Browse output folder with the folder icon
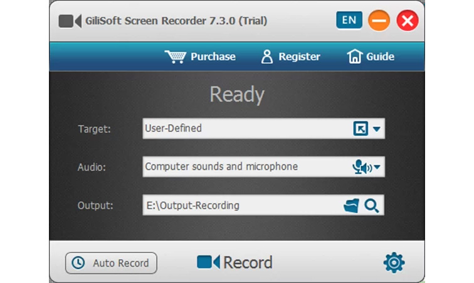Screen dimensions: 474x283 [x=351, y=206]
